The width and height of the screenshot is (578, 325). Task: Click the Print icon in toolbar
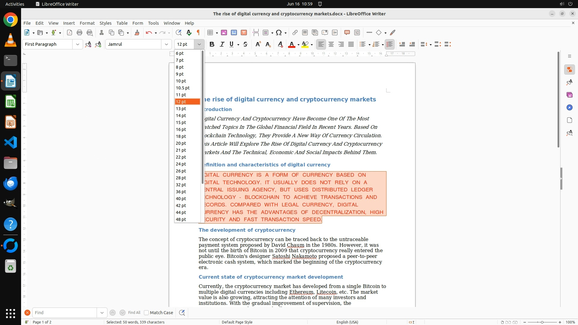(79, 32)
